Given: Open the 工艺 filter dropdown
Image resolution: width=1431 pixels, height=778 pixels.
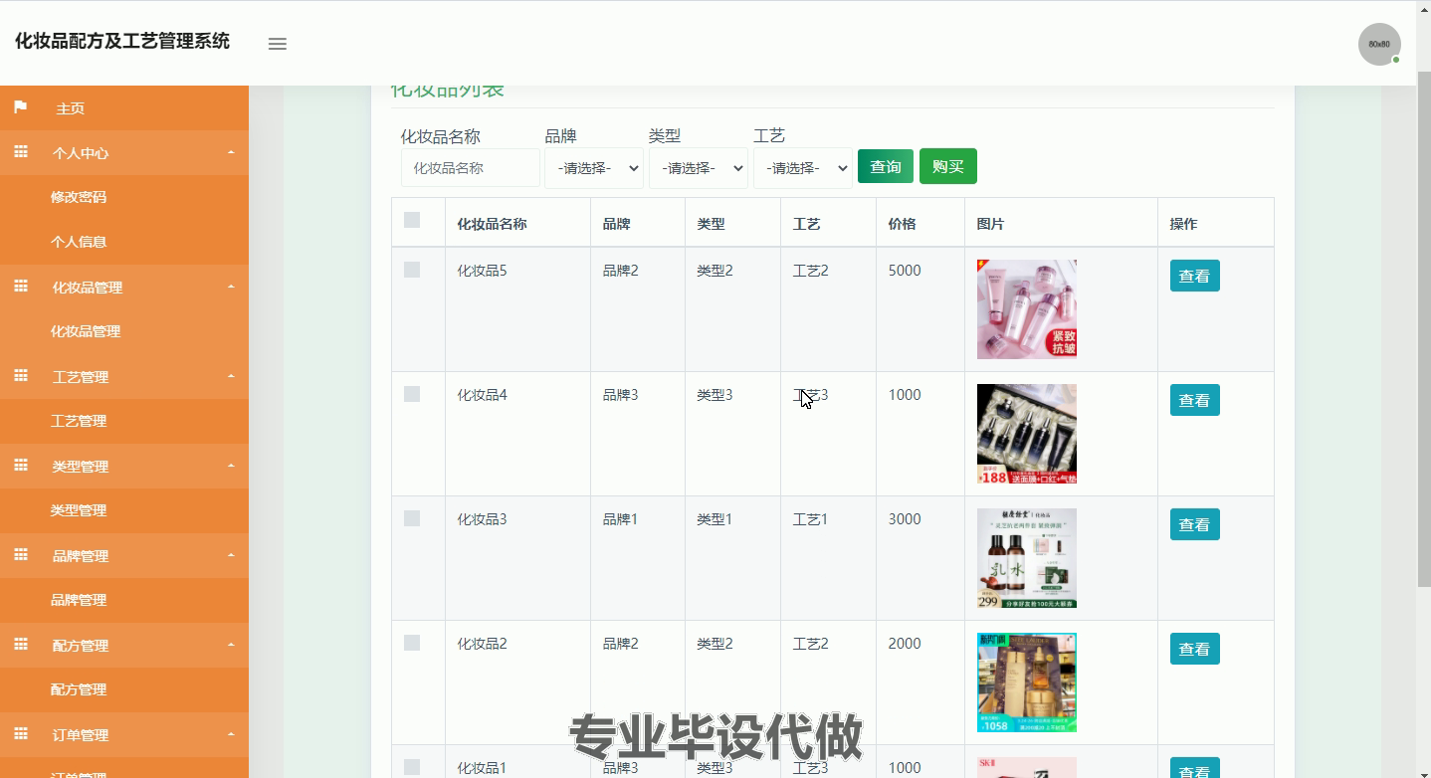Looking at the screenshot, I should pos(803,168).
